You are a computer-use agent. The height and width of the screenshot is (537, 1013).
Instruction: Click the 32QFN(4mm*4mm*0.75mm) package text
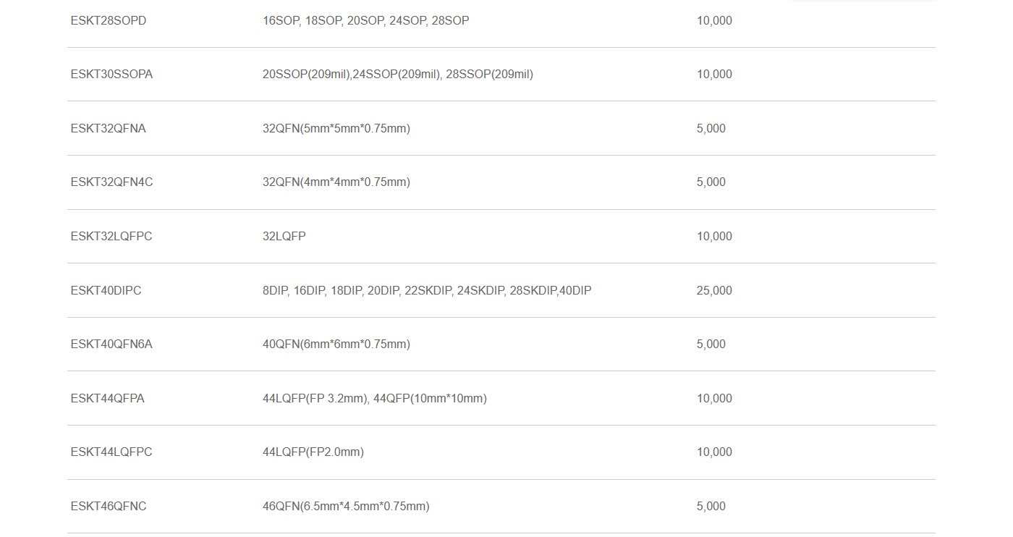336,182
